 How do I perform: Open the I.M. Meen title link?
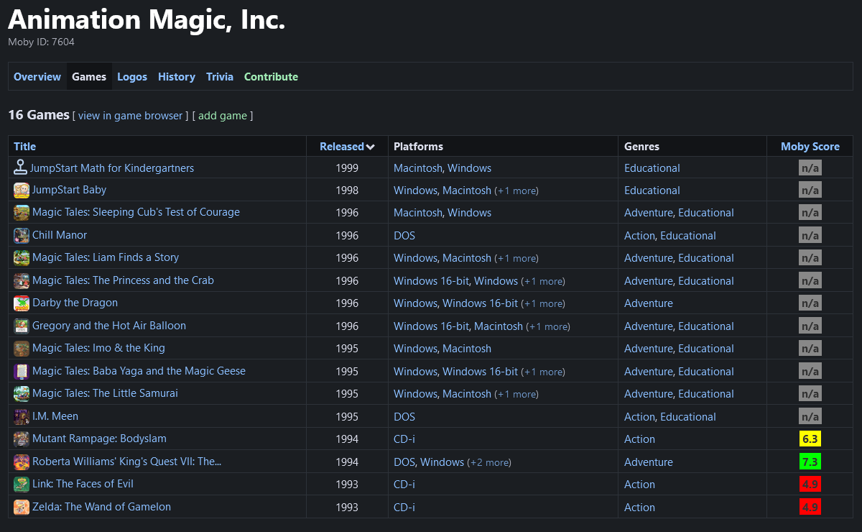click(x=55, y=416)
